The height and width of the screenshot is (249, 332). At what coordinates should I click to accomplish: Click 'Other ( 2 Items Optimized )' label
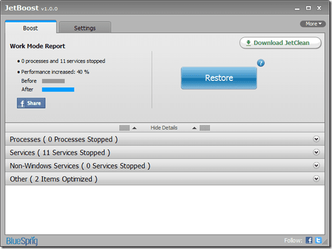pos(54,179)
